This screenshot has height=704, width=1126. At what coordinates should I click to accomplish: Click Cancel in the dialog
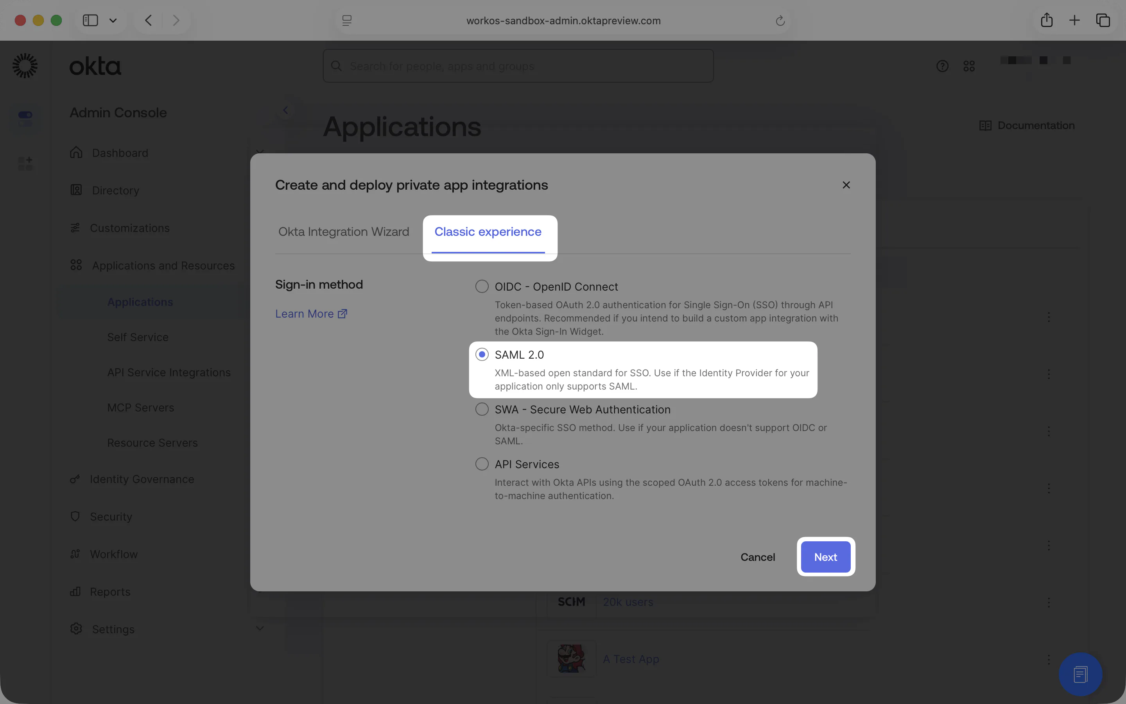(x=757, y=557)
